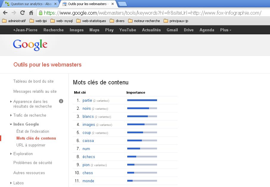This screenshot has width=270, height=187.
Task: Open Agenda in the Google bar
Action: (x=207, y=30)
